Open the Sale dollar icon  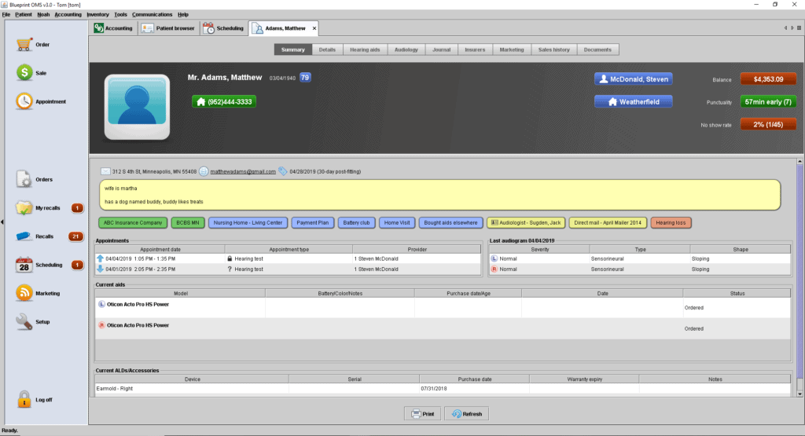click(24, 73)
